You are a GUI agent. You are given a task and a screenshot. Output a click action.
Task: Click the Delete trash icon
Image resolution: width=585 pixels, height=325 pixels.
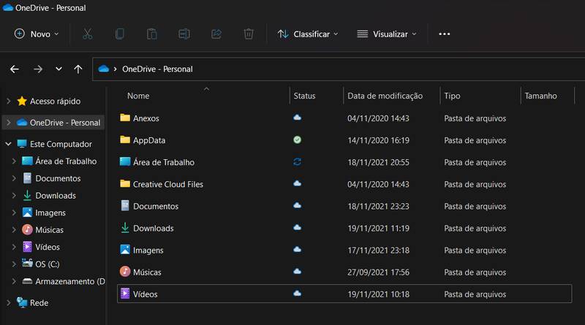point(249,34)
